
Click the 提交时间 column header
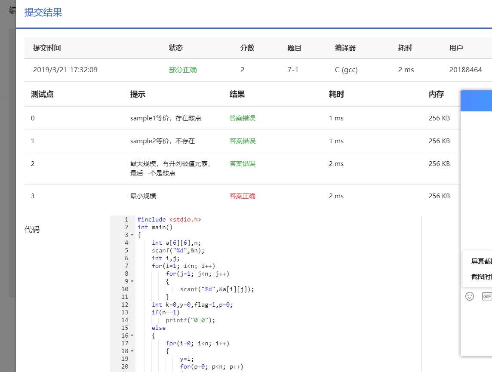[47, 48]
